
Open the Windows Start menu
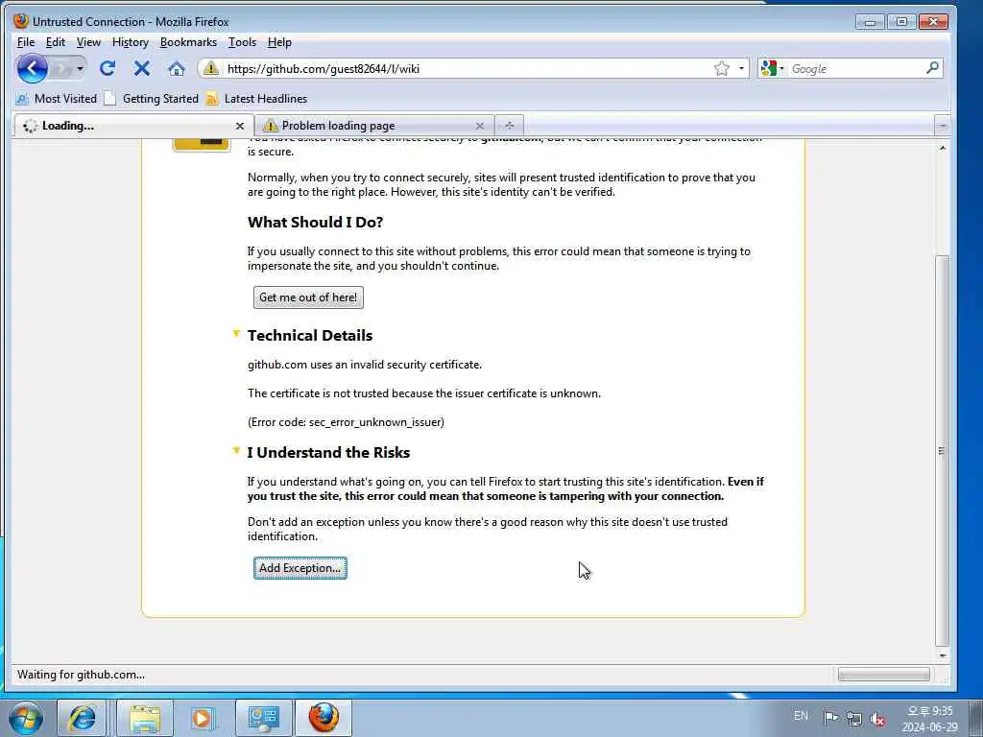tap(26, 718)
